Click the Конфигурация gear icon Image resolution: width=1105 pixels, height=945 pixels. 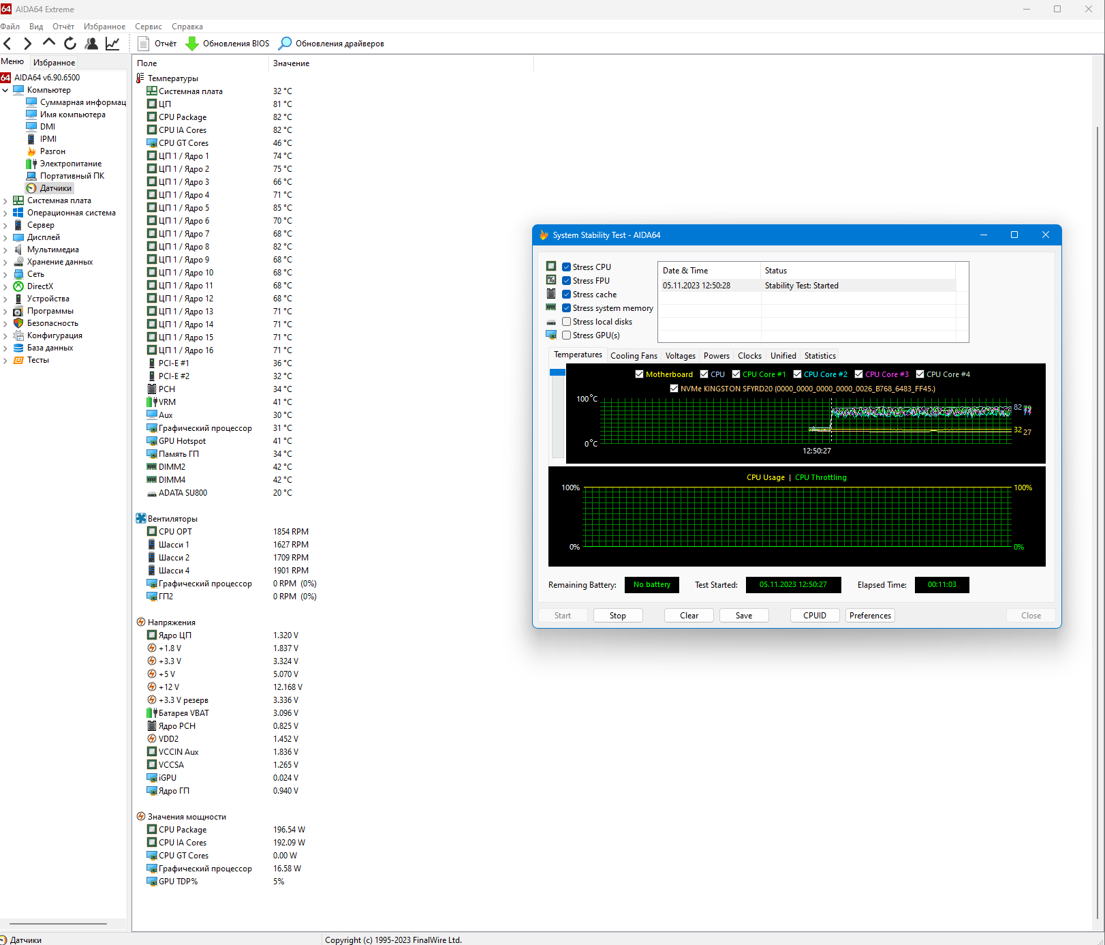pyautogui.click(x=18, y=335)
